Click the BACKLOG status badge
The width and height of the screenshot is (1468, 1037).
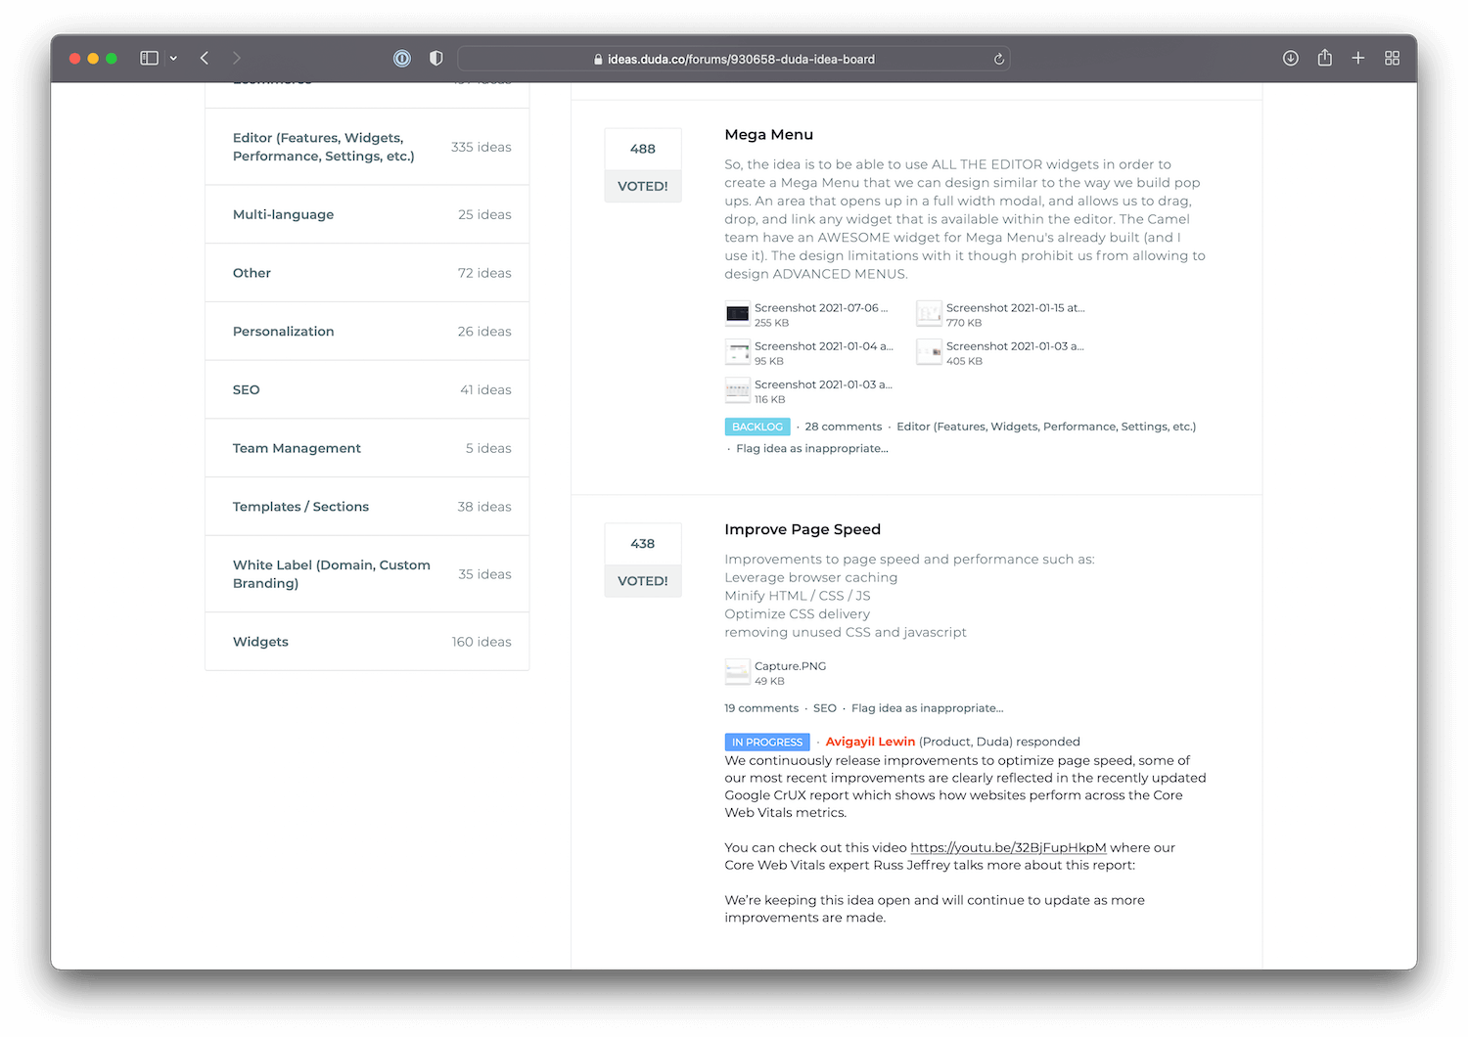coord(757,427)
